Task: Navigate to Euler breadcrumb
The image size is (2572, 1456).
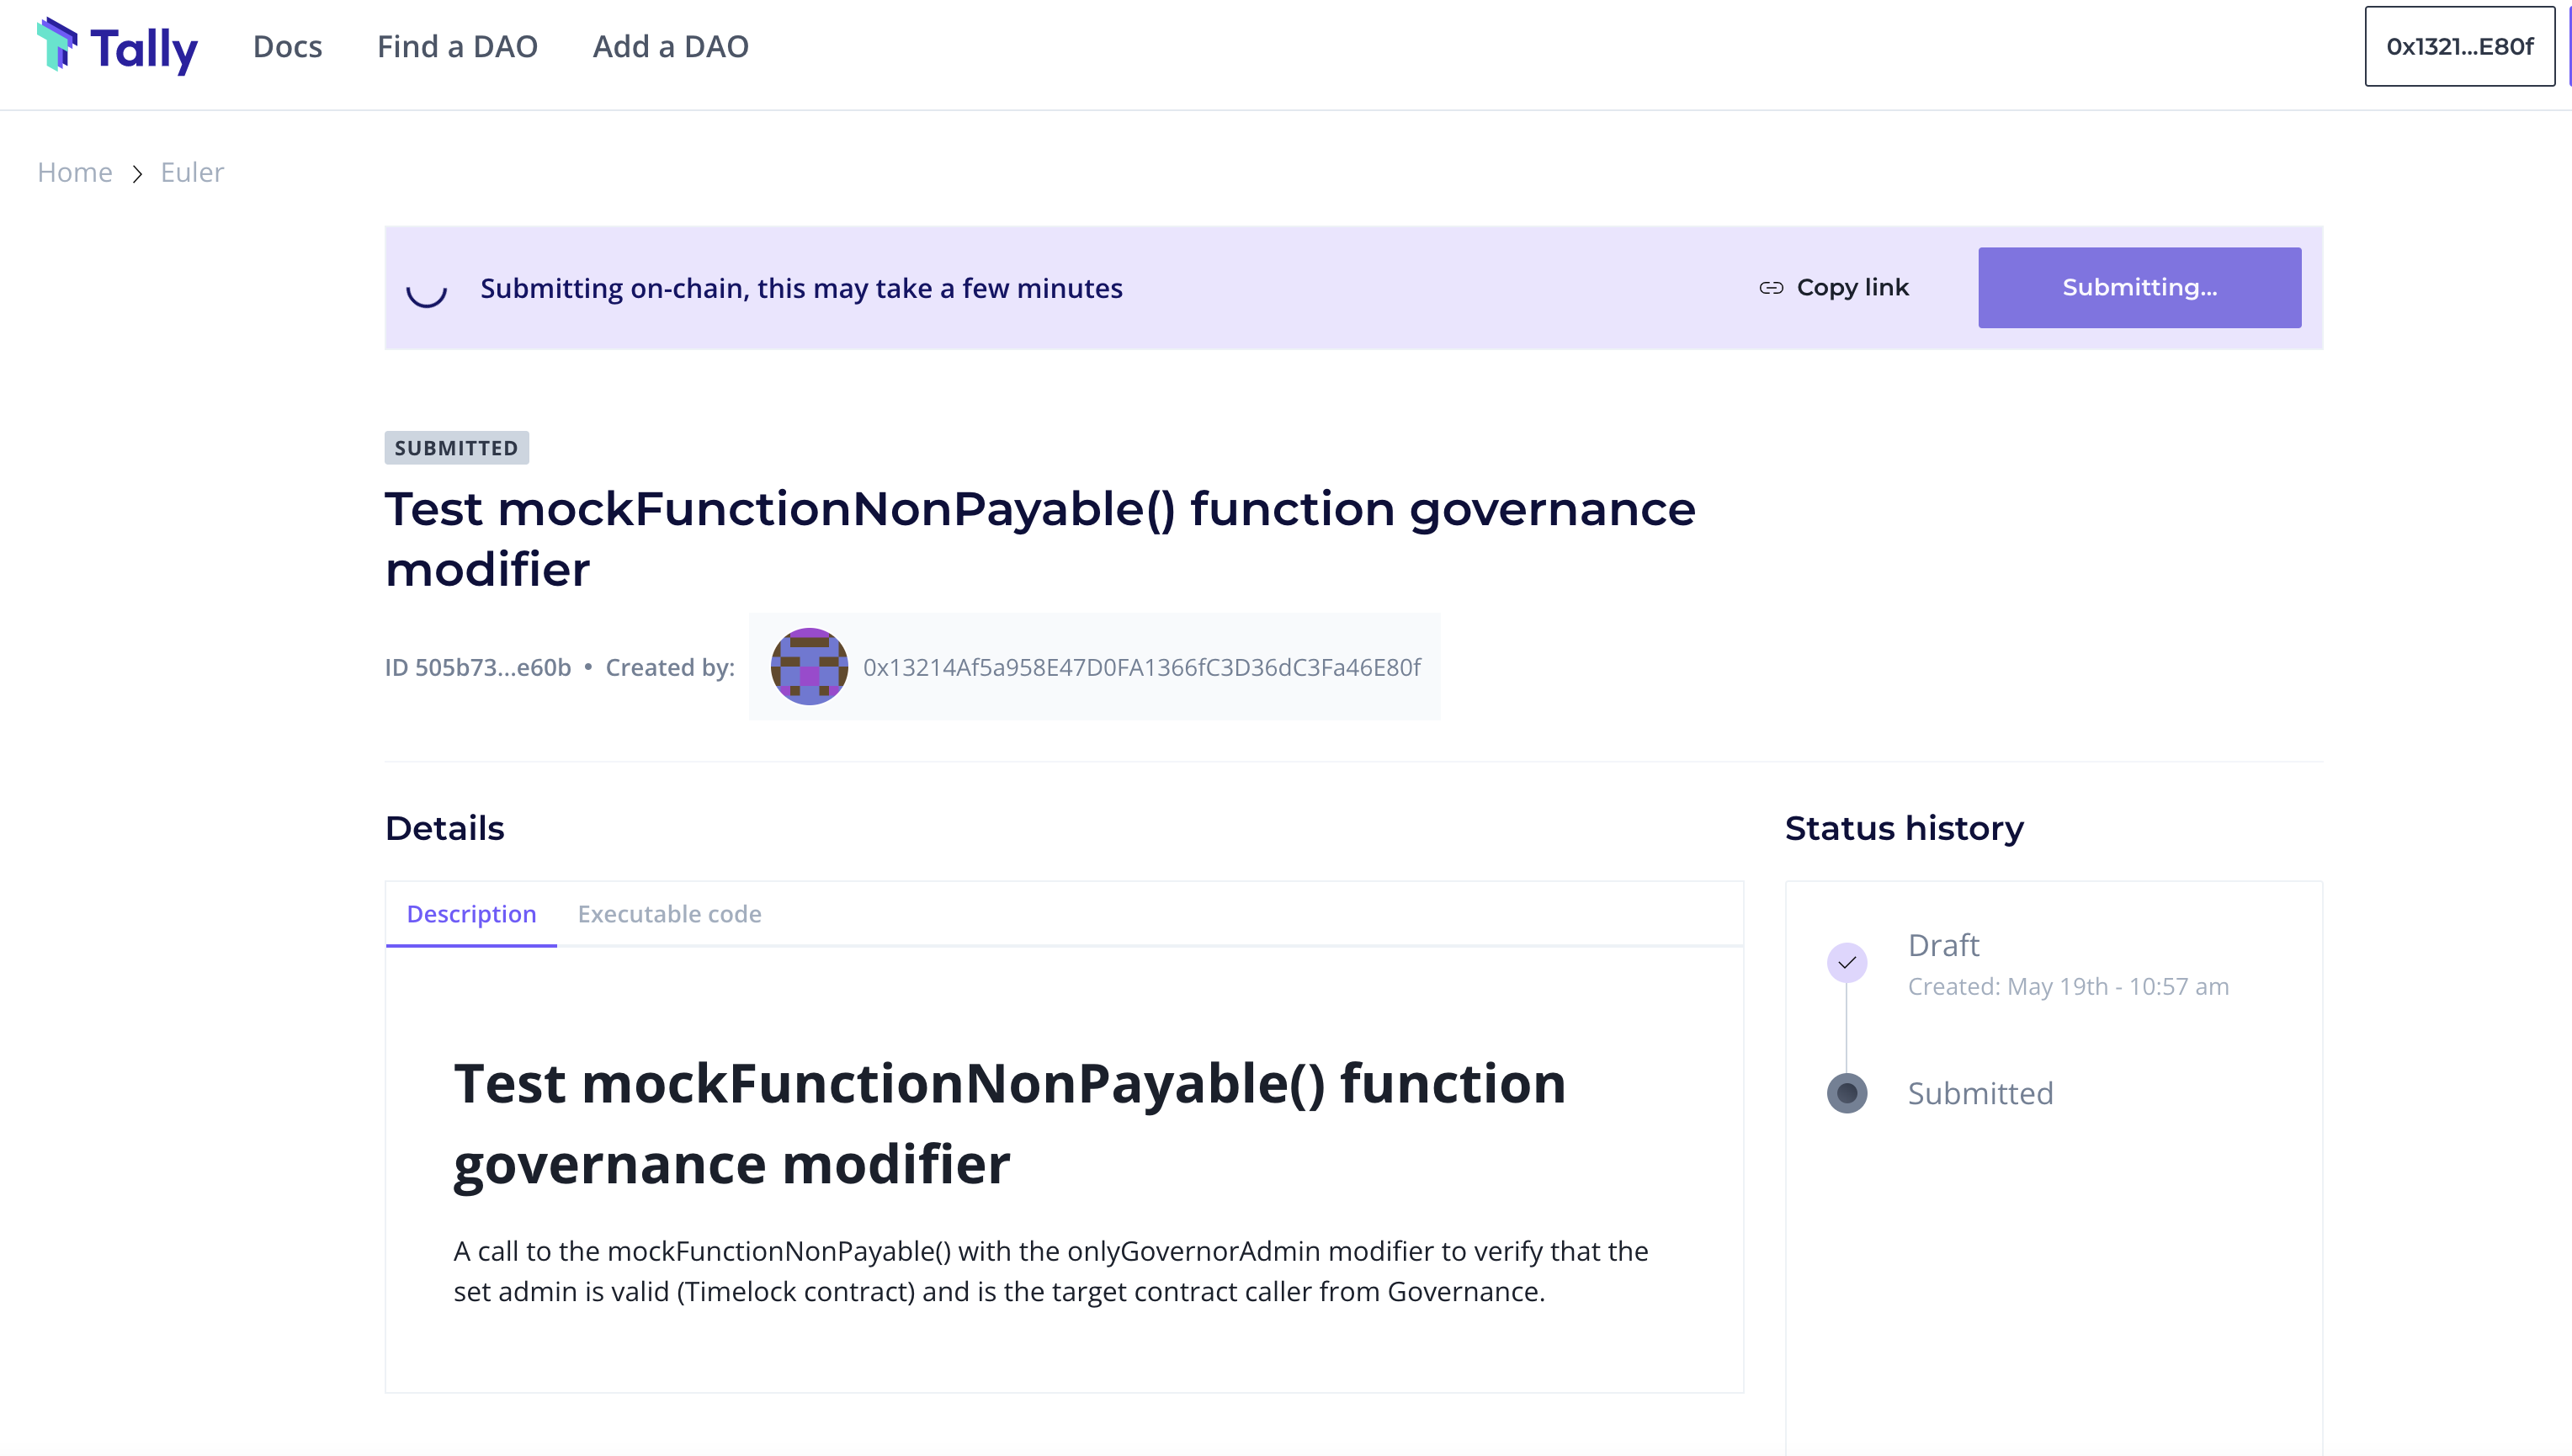Action: [x=192, y=172]
